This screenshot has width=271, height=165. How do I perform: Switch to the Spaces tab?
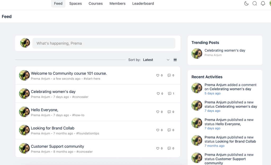(x=75, y=3)
